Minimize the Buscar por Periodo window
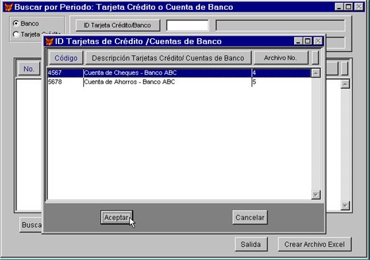Image resolution: width=370 pixels, height=260 pixels. coord(339,7)
